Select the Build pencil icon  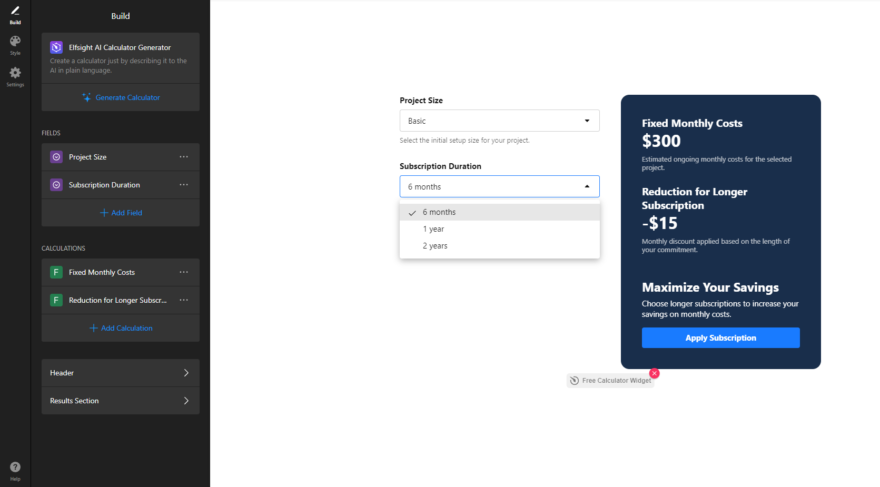(15, 11)
